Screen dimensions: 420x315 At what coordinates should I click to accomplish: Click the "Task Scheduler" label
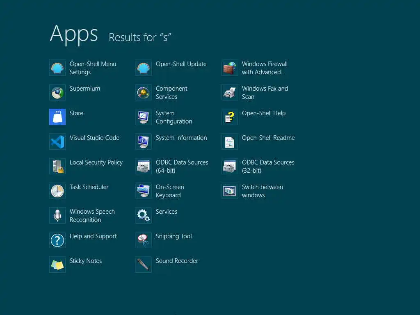click(x=89, y=187)
